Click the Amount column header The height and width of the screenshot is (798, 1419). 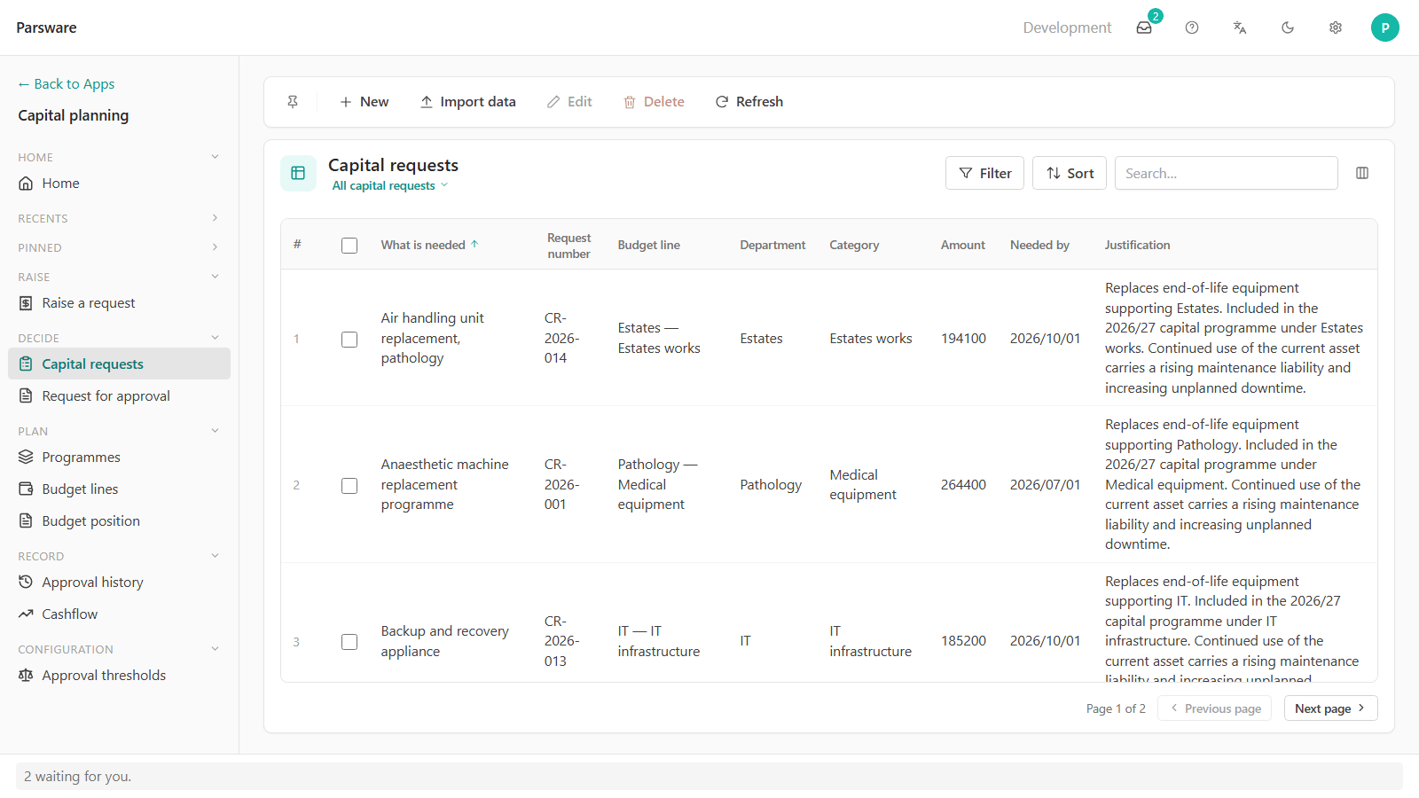click(x=963, y=245)
